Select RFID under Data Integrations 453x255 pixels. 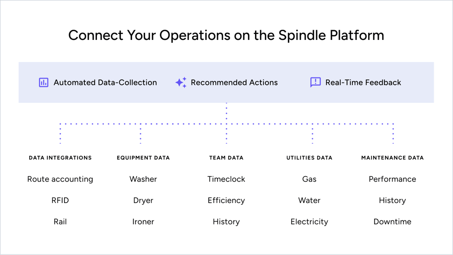point(60,200)
